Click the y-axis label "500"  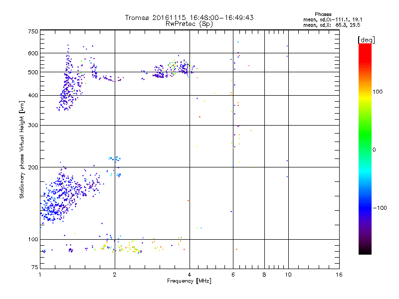point(33,72)
